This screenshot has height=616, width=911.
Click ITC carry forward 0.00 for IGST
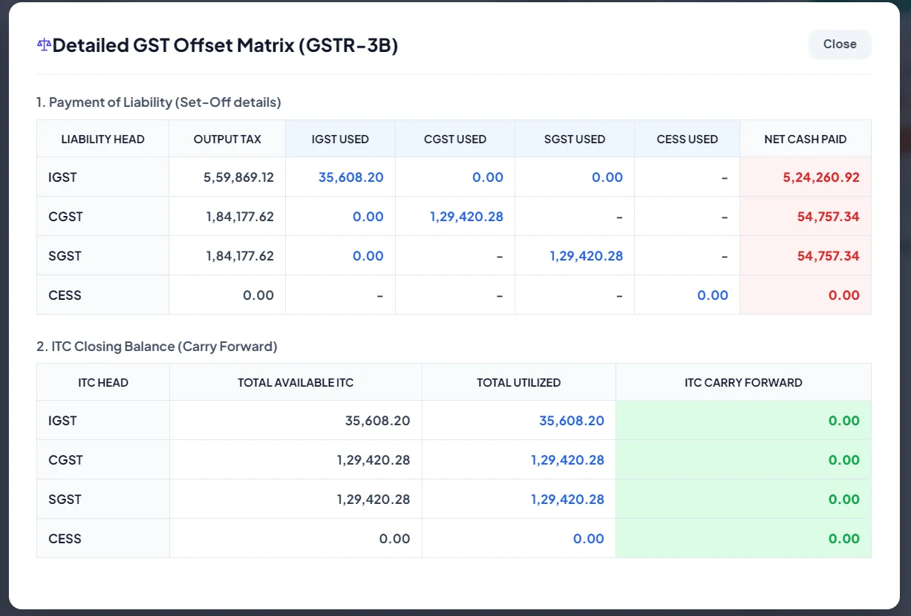844,421
